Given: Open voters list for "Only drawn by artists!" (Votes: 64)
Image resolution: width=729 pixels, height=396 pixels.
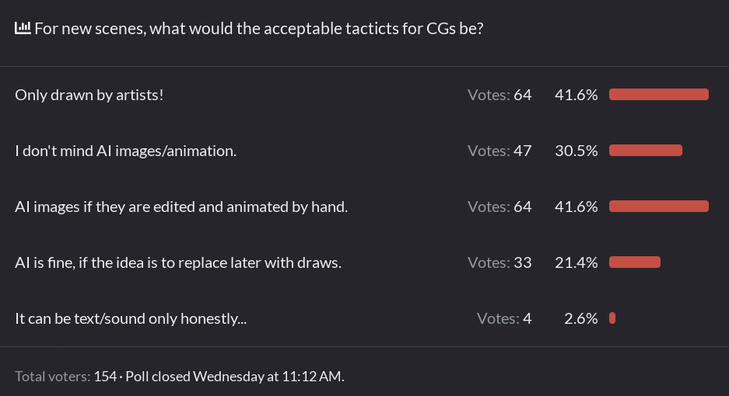Looking at the screenshot, I should pyautogui.click(x=499, y=95).
